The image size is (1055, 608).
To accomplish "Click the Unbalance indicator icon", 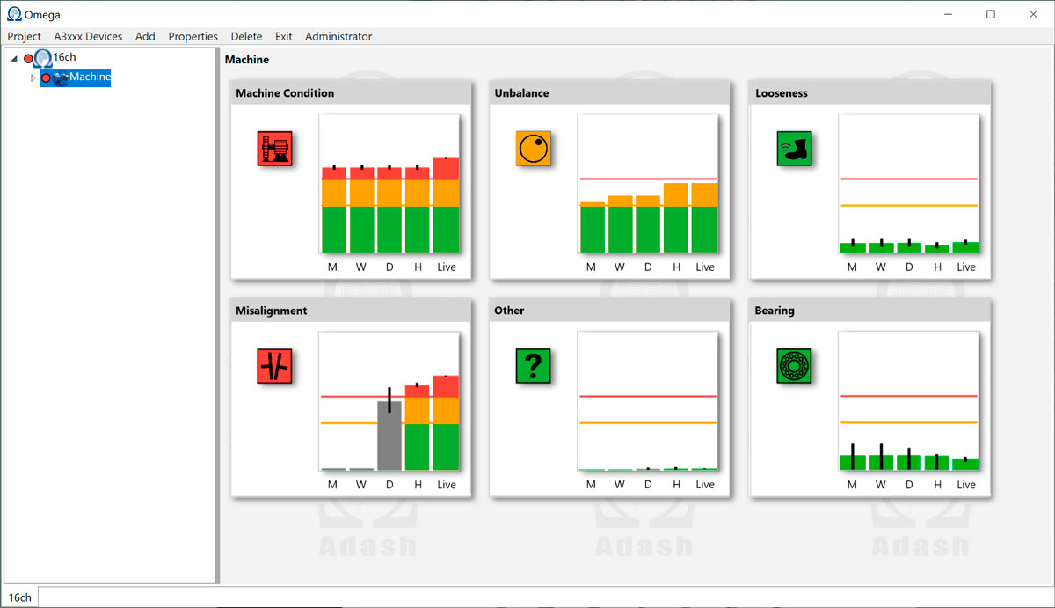I will tap(533, 149).
